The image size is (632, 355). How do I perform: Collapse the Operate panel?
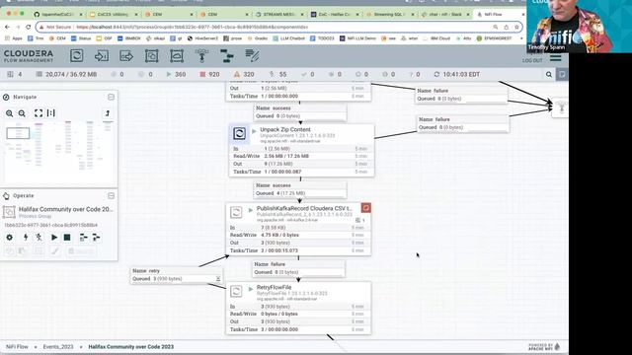(x=111, y=195)
